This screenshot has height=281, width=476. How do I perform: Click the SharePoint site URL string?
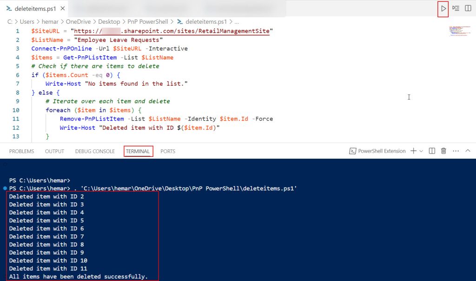(172, 31)
